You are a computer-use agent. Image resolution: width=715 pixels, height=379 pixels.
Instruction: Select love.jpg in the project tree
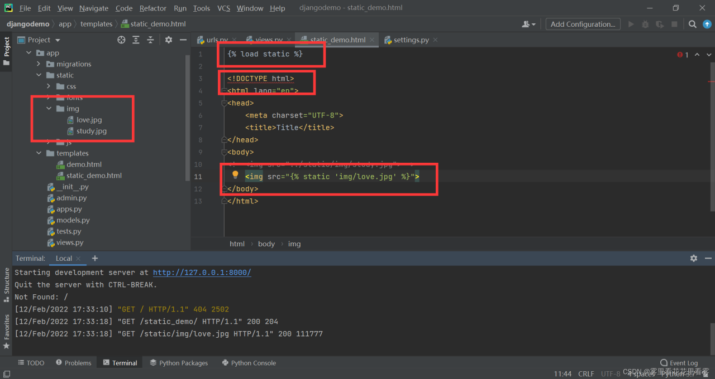coord(89,120)
